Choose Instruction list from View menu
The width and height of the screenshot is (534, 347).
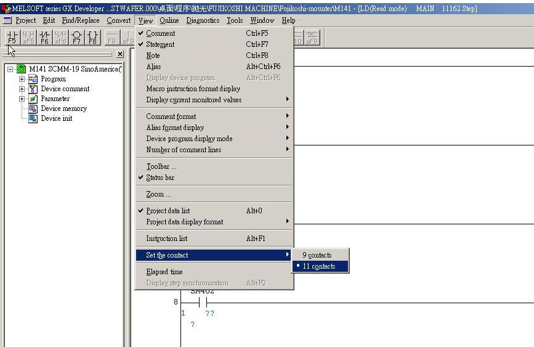[167, 239]
